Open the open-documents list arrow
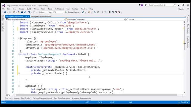The width and height of the screenshot is (191, 107). click(x=185, y=16)
